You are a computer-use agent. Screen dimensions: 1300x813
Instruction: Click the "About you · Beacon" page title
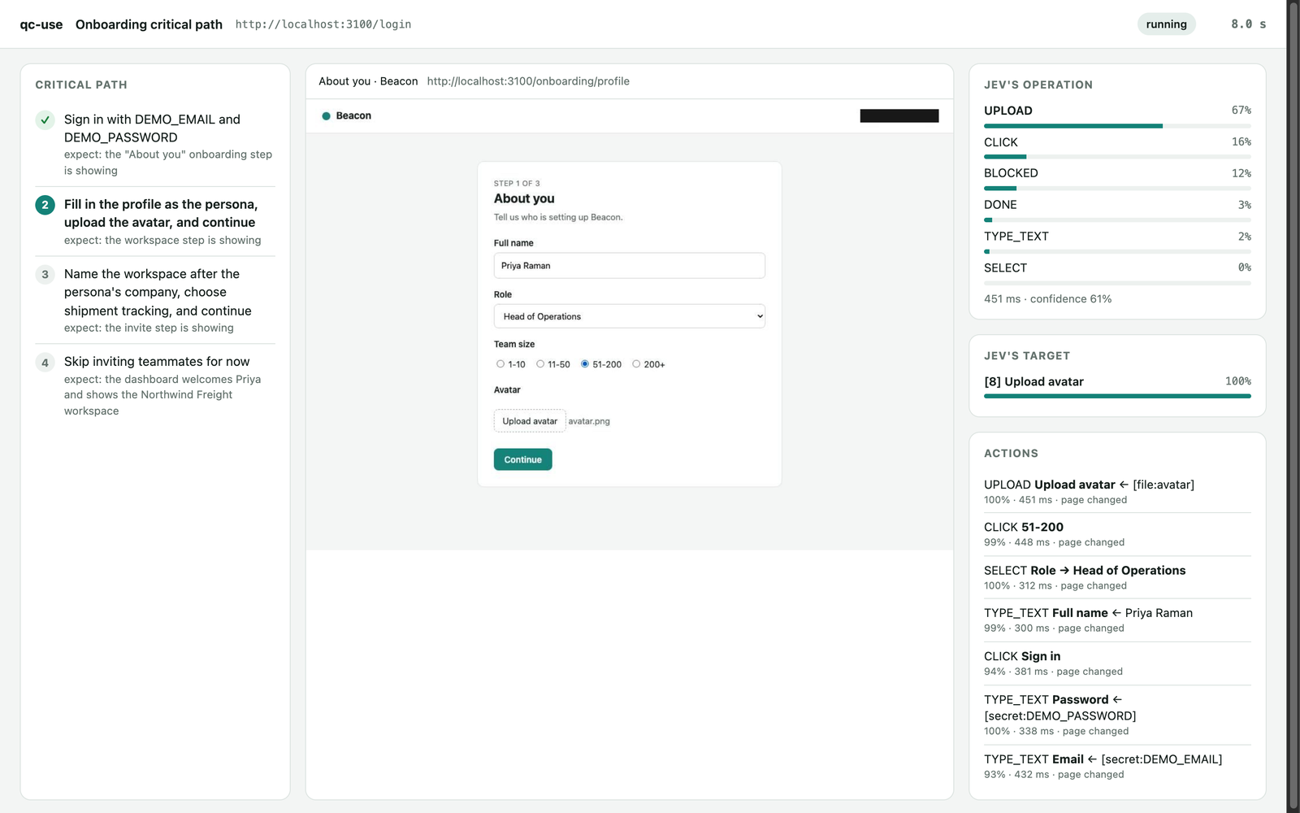(368, 81)
